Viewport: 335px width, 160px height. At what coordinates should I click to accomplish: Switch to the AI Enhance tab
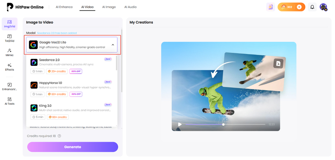click(64, 7)
